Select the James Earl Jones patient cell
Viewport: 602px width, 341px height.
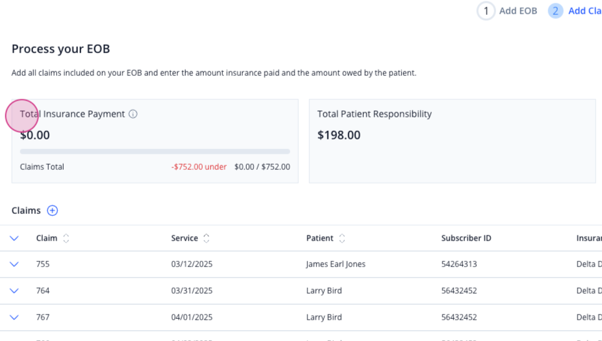(x=336, y=264)
